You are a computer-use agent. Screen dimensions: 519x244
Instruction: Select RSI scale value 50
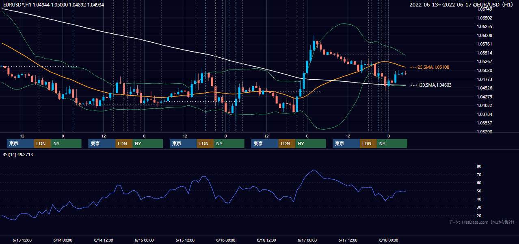[479, 191]
